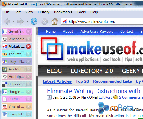
Task: Open the Bookmarks menu
Action: pyautogui.click(x=63, y=12)
